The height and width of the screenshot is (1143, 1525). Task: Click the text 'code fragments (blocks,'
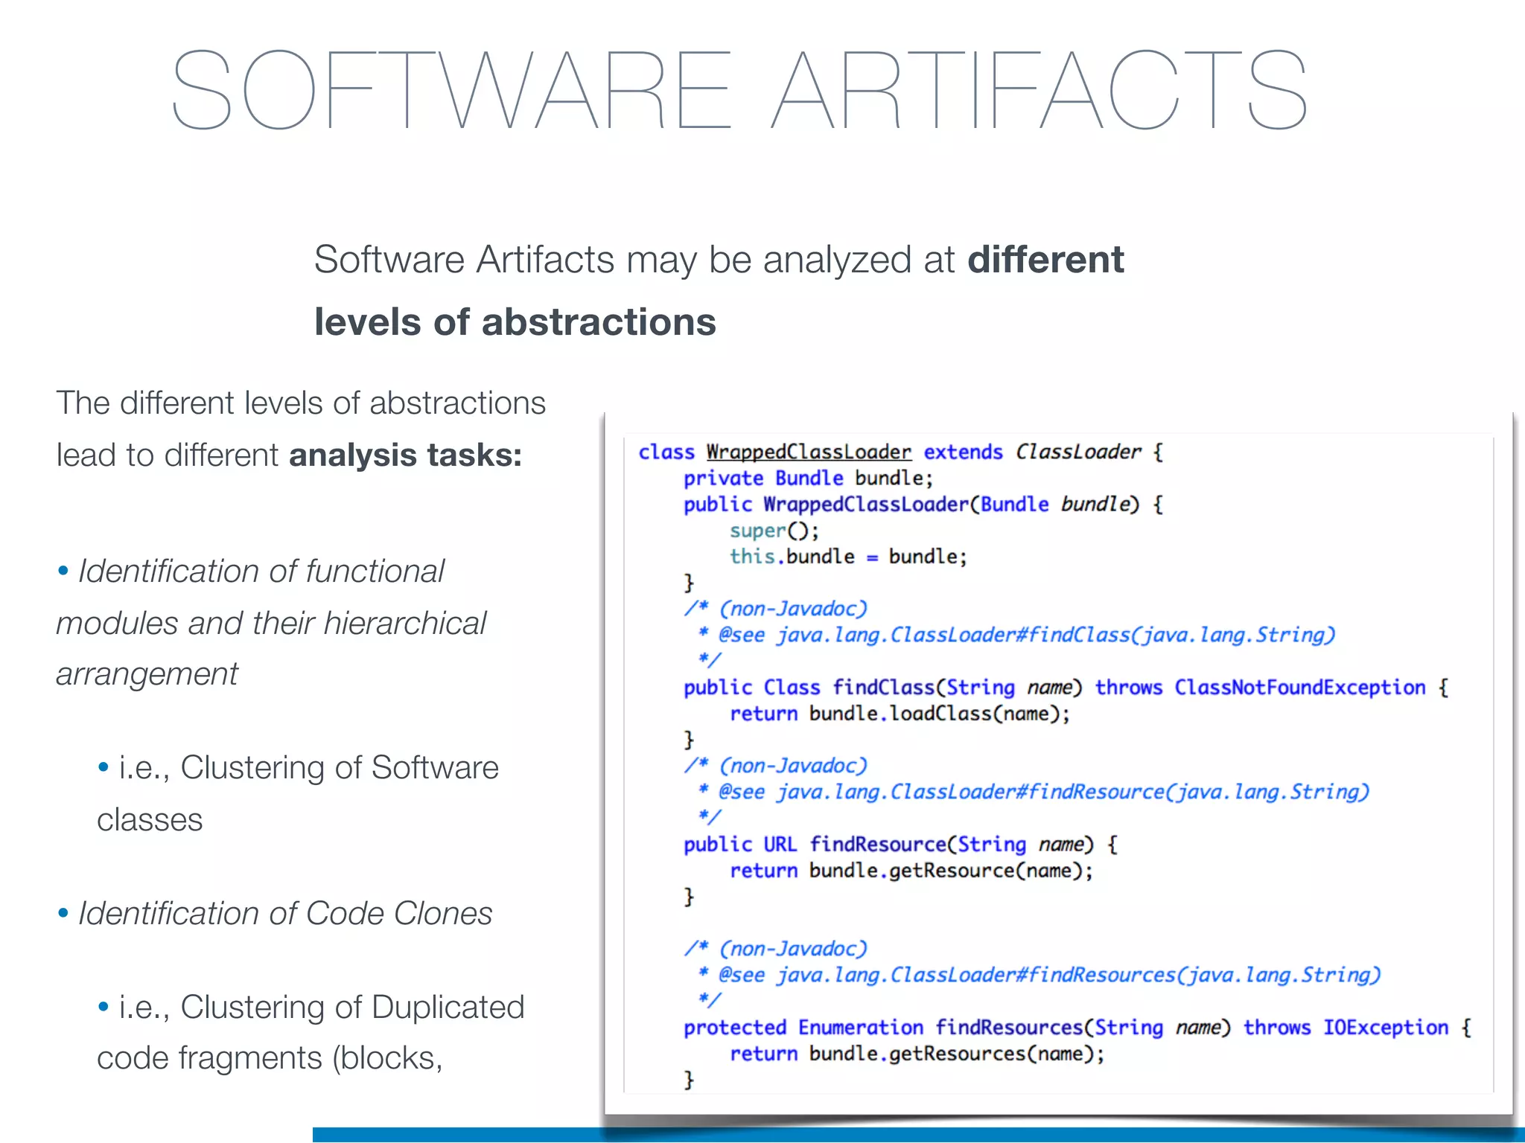[x=270, y=1058]
